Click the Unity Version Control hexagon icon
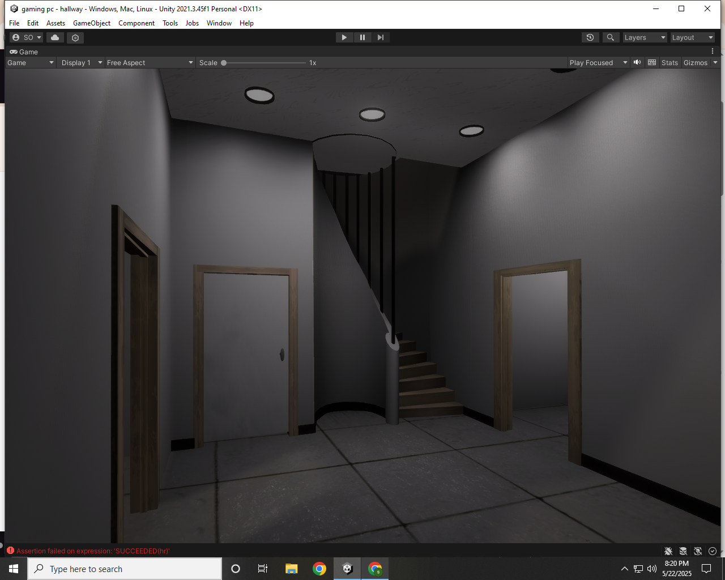 point(75,37)
